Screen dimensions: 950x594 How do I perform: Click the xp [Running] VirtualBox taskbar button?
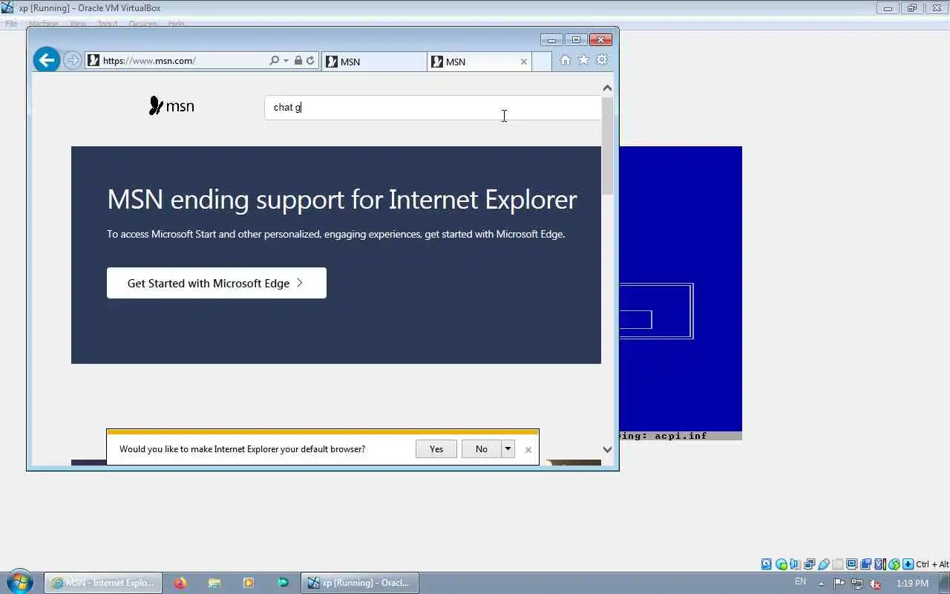(360, 583)
